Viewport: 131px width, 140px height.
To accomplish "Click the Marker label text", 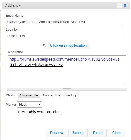I will point(11,105).
